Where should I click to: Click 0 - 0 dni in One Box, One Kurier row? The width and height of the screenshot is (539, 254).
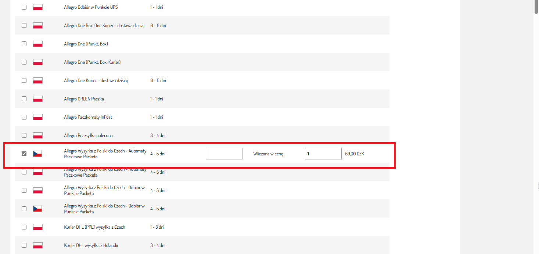click(x=158, y=25)
